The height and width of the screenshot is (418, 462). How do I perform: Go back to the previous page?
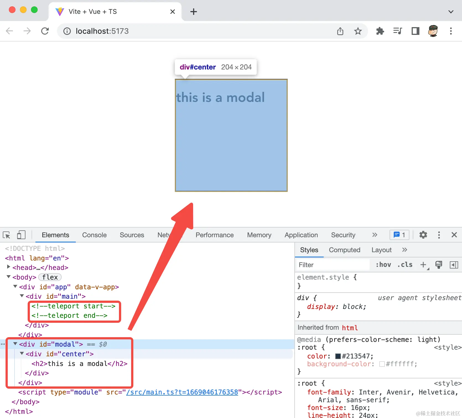tap(9, 31)
